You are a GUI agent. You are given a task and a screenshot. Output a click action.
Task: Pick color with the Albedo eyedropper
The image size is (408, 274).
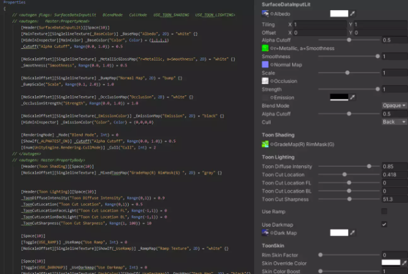pos(352,13)
